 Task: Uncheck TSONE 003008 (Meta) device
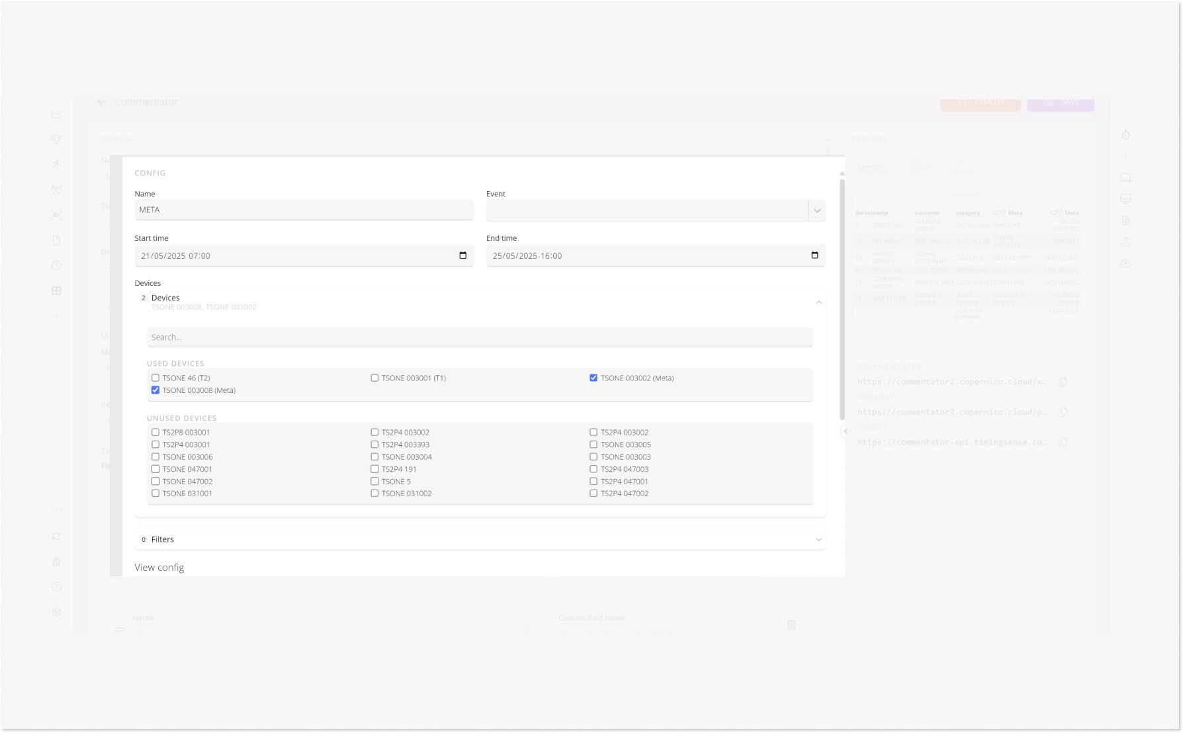coord(155,390)
